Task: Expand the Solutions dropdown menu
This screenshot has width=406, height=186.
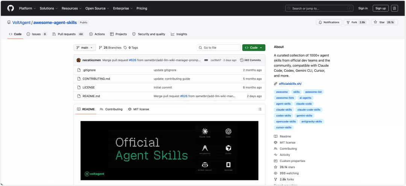Action: 48,8
